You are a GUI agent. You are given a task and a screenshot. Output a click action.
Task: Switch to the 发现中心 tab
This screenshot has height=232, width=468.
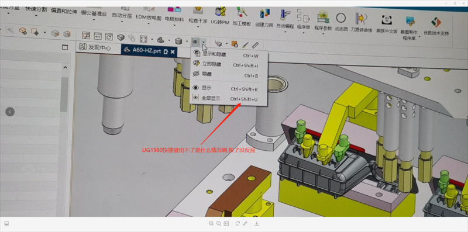[x=96, y=47]
